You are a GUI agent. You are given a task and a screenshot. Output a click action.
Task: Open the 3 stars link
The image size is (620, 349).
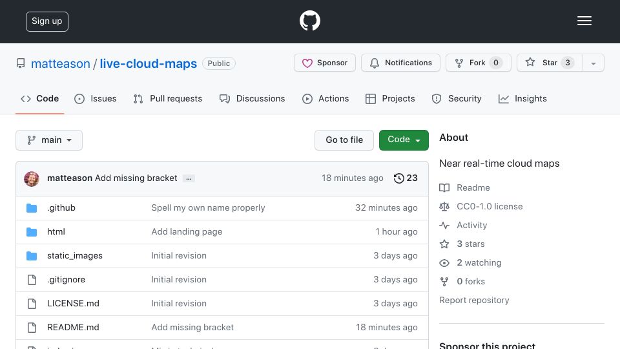click(471, 244)
